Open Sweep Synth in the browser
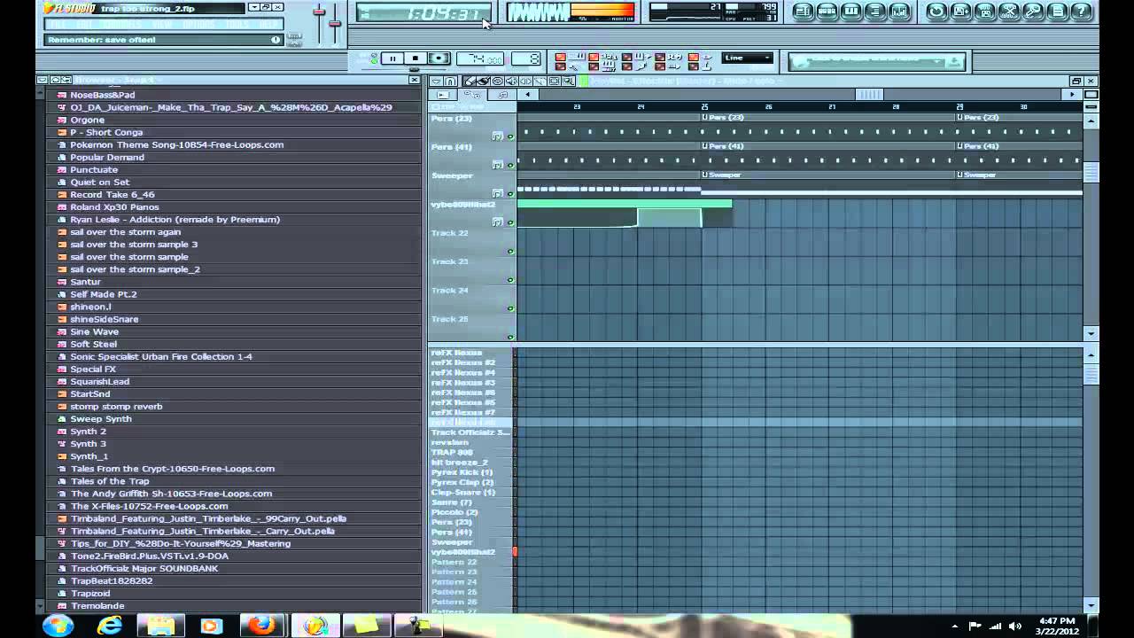 point(100,418)
